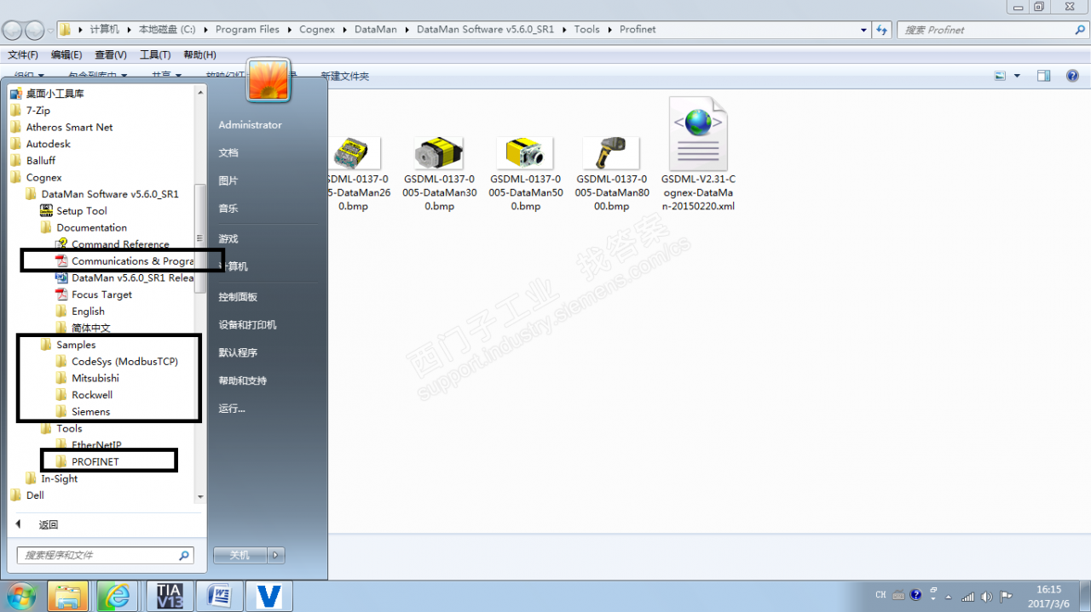Click the 关机 shutdown button
Screen dimensions: 1091x612
(240, 555)
